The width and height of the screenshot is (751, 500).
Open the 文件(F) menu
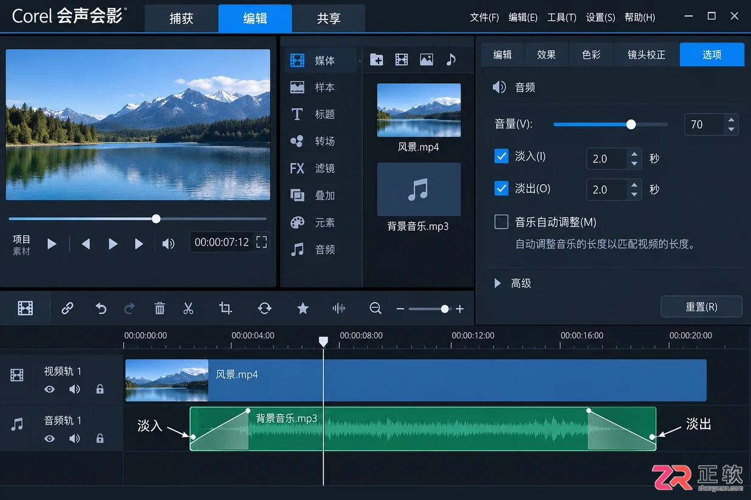pos(484,18)
